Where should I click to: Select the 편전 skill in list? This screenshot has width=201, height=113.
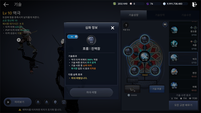click(x=183, y=73)
